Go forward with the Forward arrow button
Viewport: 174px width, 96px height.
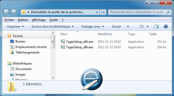(14, 12)
